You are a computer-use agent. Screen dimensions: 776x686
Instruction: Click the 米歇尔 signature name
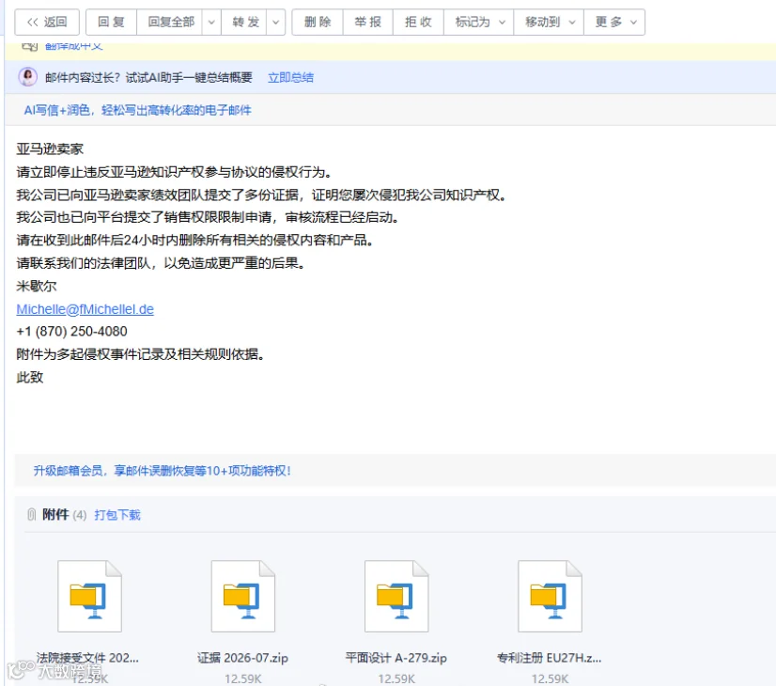coord(36,286)
